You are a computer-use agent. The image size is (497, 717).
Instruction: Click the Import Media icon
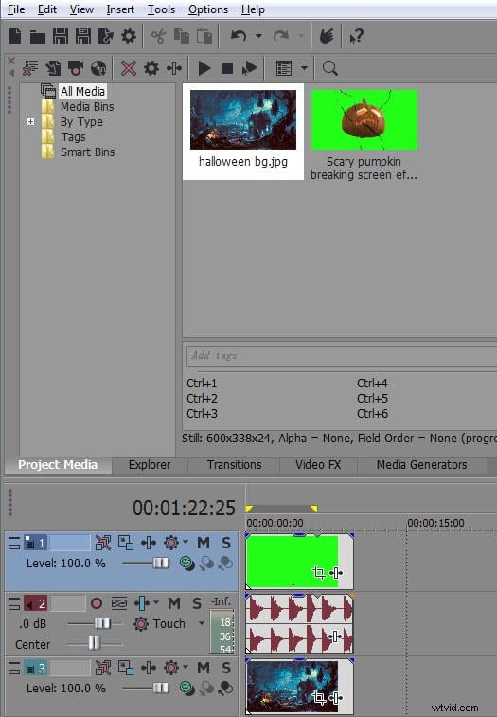(x=53, y=68)
